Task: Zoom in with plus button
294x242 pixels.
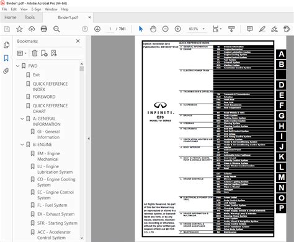Action: tap(177, 29)
